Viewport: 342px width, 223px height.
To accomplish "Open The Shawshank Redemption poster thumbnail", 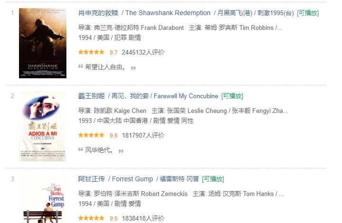I will point(43,43).
